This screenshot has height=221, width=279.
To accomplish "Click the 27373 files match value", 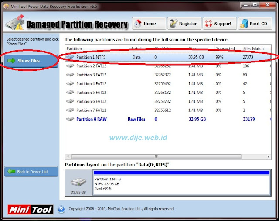I will point(248,57).
